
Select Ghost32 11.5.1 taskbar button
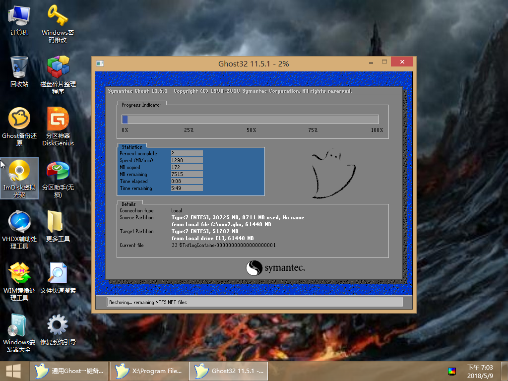click(229, 371)
